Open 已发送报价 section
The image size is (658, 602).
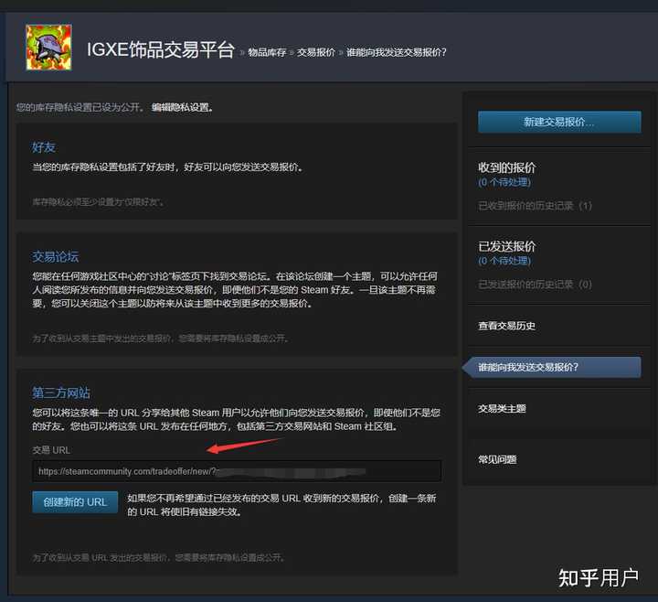click(507, 246)
